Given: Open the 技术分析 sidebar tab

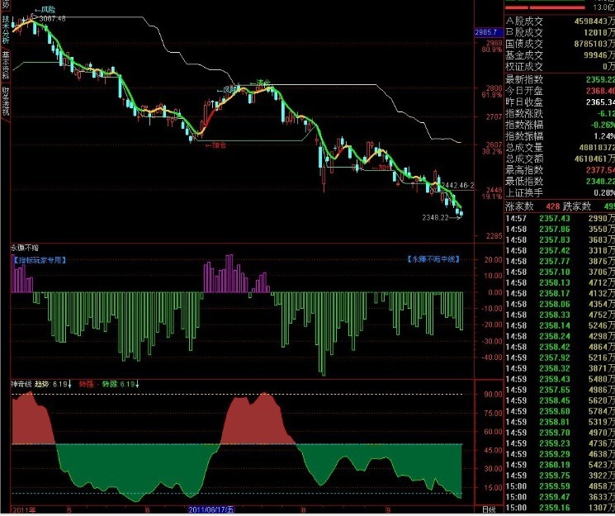Looking at the screenshot, I should (x=5, y=30).
